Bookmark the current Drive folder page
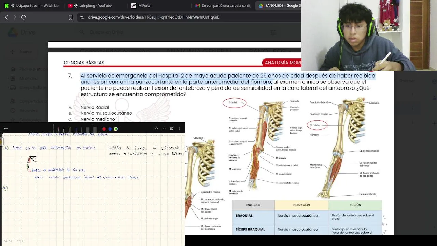This screenshot has width=437, height=246. [x=70, y=17]
